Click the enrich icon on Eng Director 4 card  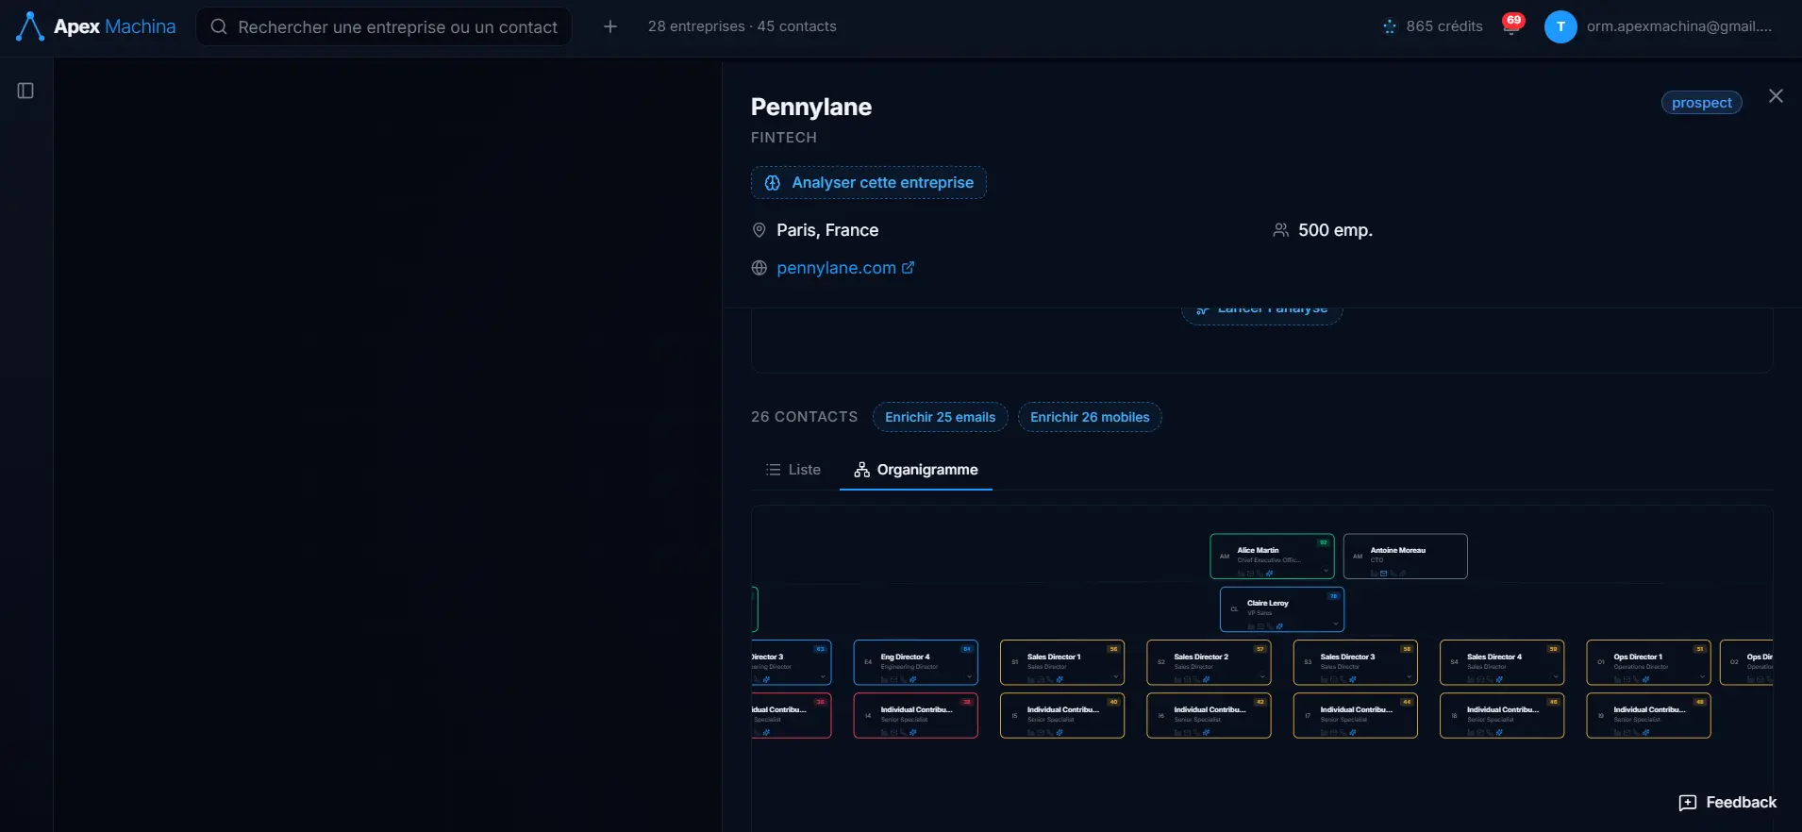pyautogui.click(x=913, y=679)
